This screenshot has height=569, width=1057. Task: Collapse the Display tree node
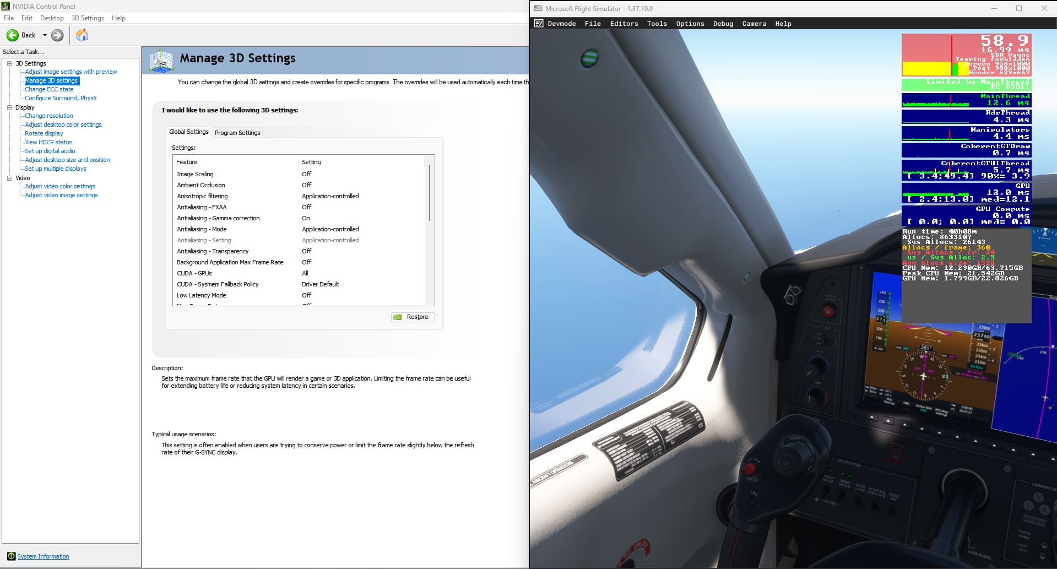[x=9, y=107]
